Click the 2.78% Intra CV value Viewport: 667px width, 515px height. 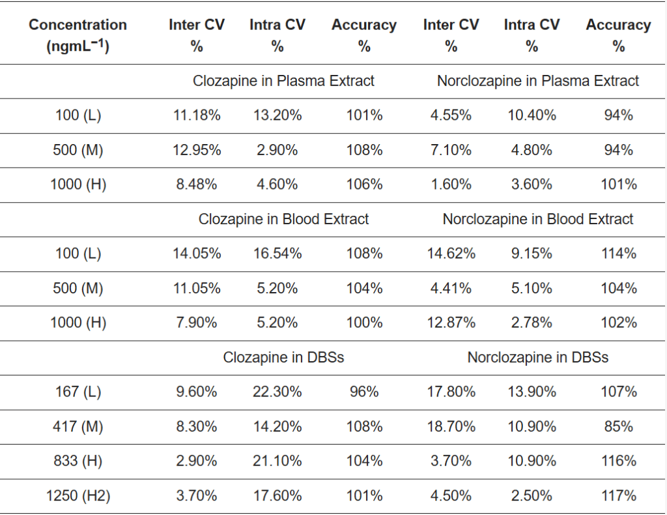532,323
